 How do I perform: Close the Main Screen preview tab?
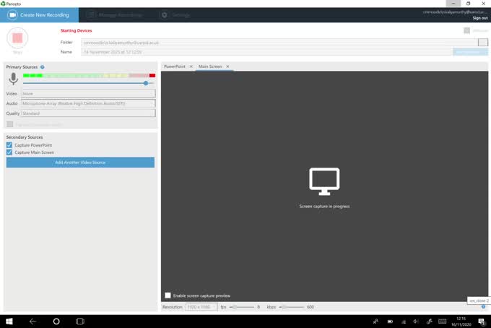pos(227,66)
